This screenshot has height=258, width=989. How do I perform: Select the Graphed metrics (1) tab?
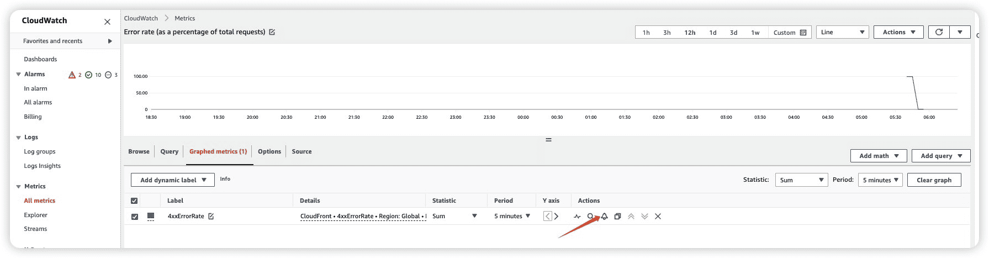point(218,151)
